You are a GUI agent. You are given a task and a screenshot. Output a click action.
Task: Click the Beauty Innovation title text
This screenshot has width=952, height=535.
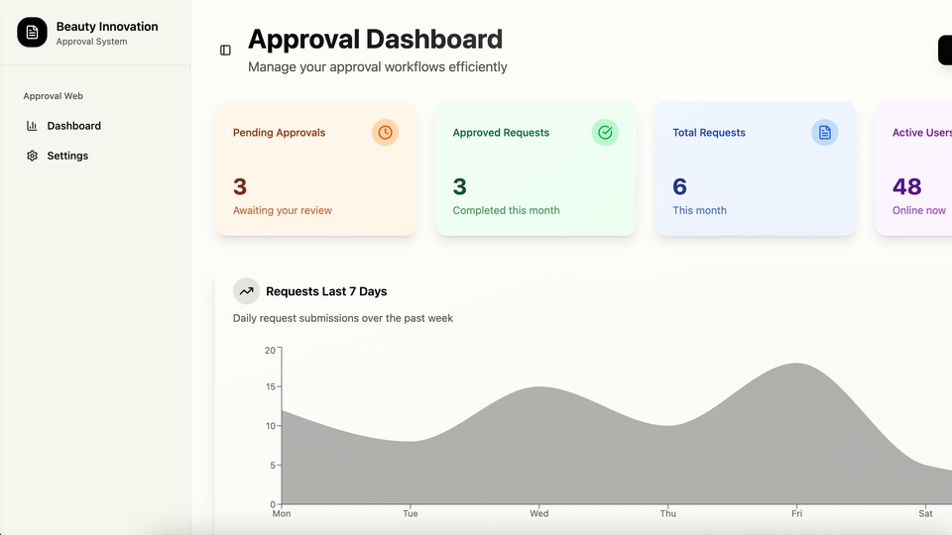tap(107, 27)
